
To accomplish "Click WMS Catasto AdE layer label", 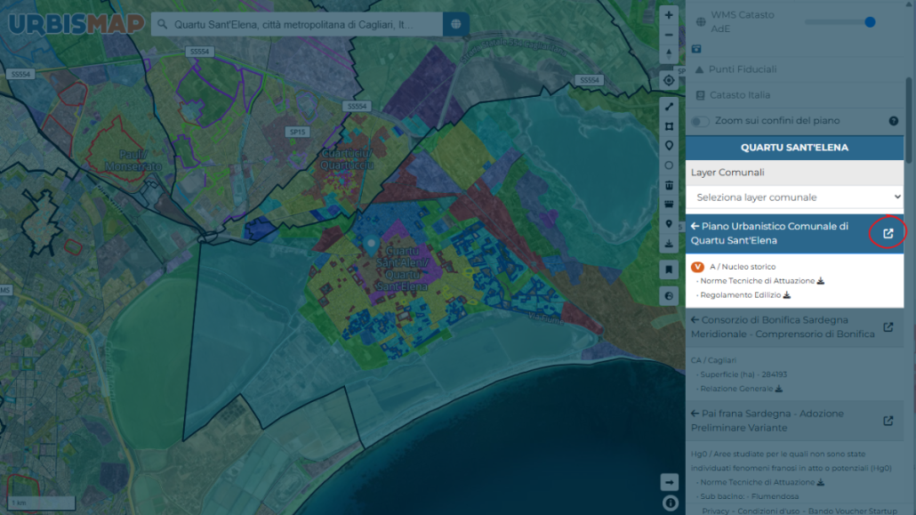I will click(742, 21).
